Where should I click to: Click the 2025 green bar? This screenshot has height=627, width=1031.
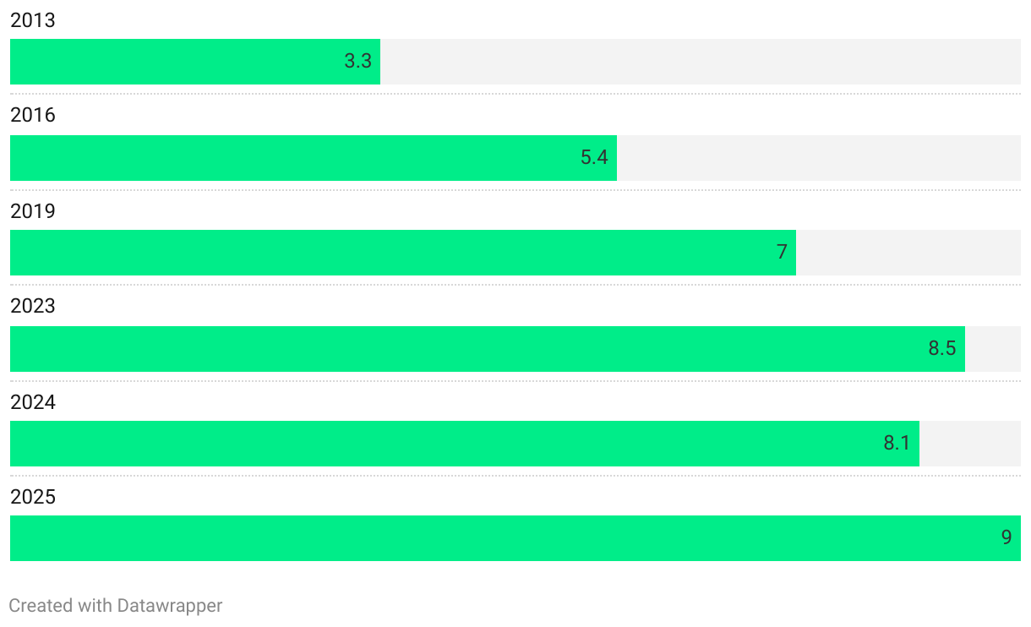click(x=515, y=538)
